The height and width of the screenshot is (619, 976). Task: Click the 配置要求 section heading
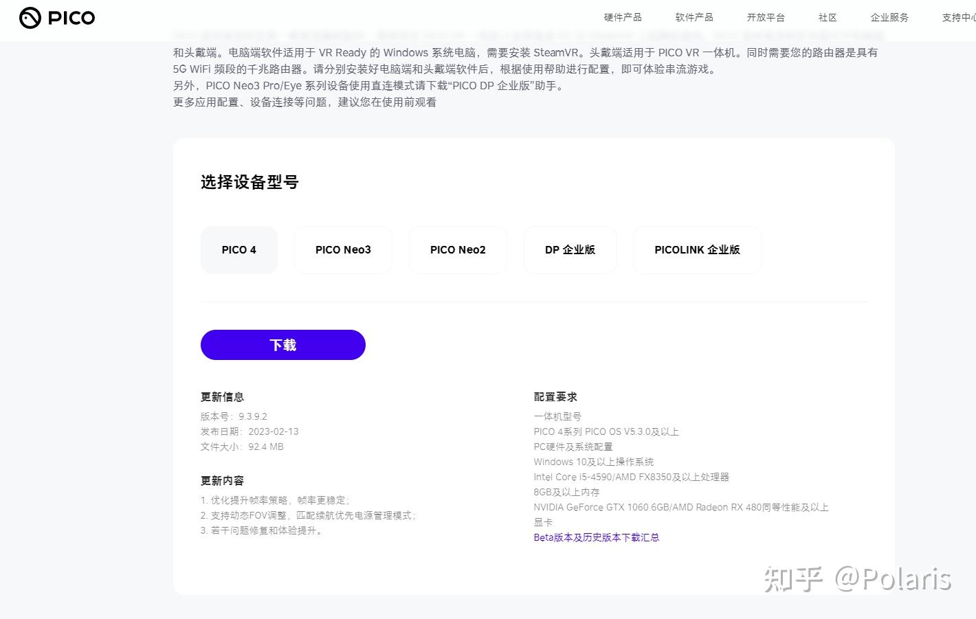tap(555, 396)
